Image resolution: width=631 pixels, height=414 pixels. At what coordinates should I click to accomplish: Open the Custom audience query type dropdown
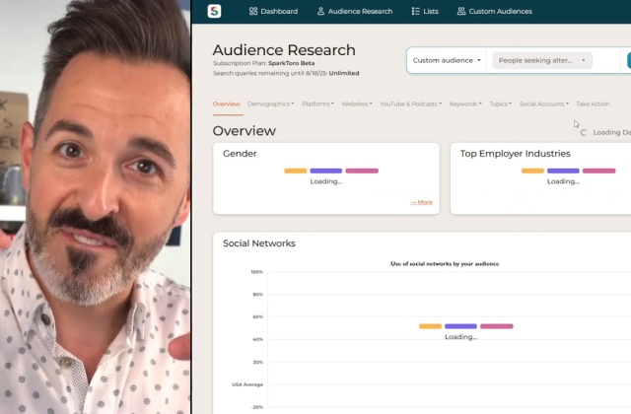[447, 60]
